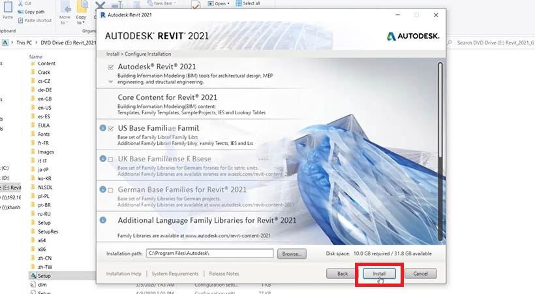
Task: Click Paste shortcut in Explorer ribbon
Action: click(x=35, y=20)
